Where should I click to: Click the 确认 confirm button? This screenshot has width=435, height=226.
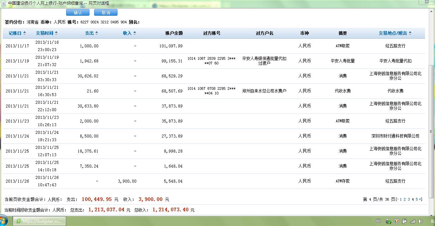point(77,13)
